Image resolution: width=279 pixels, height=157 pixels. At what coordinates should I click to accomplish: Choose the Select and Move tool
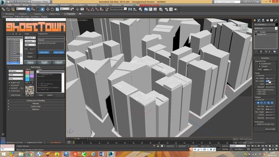pos(48,9)
